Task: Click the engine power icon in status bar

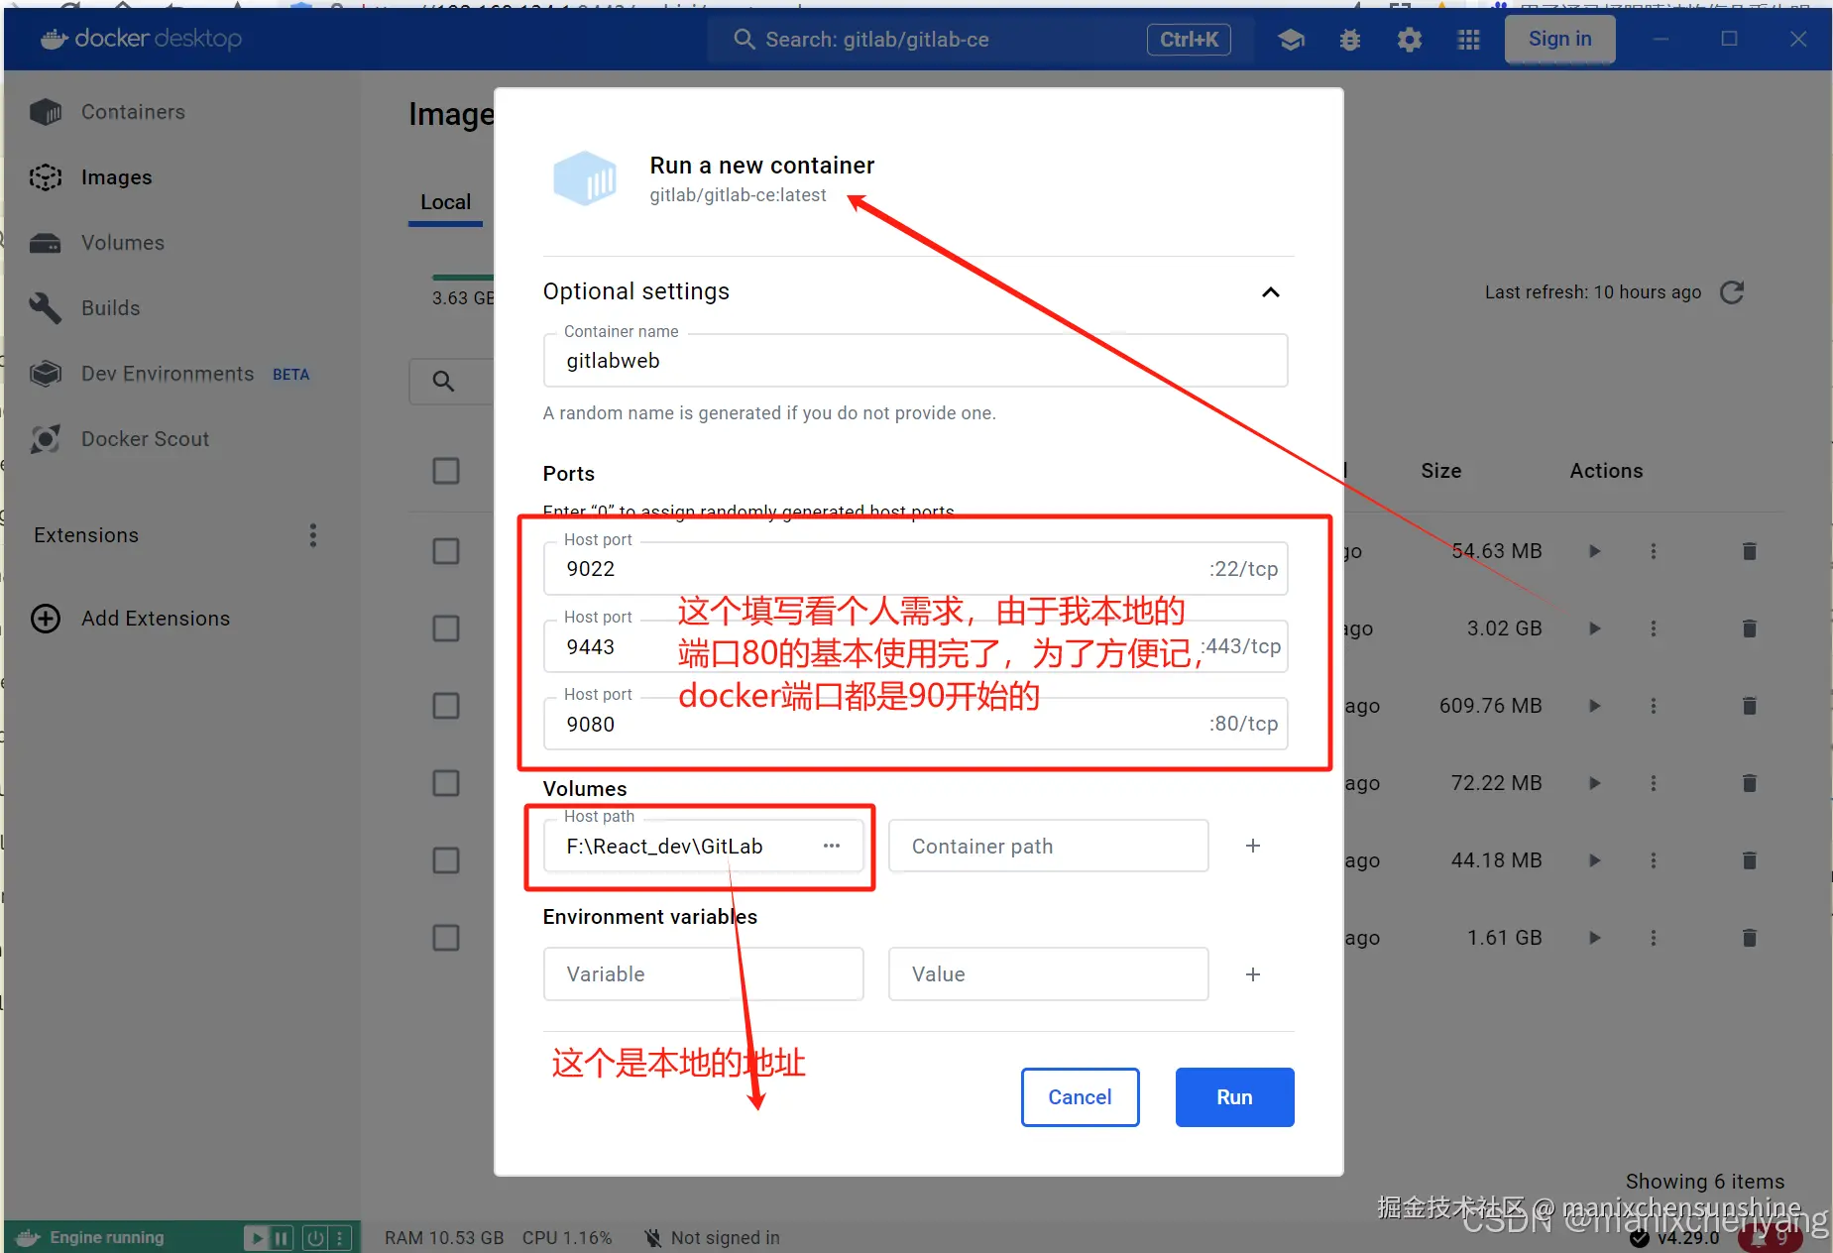Action: click(x=315, y=1237)
